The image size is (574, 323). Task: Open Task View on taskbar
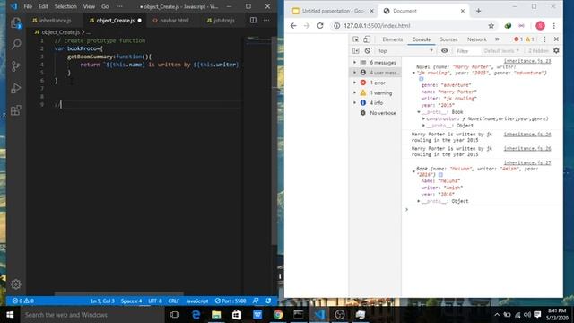(175, 315)
